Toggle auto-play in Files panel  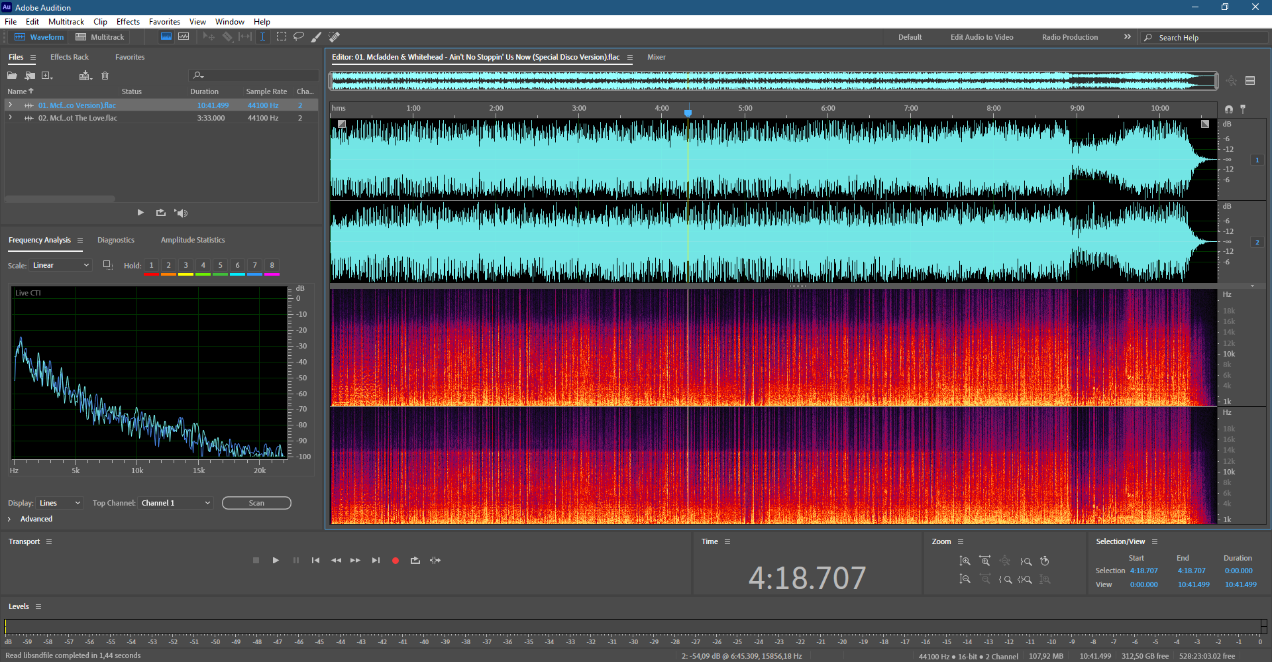(181, 213)
